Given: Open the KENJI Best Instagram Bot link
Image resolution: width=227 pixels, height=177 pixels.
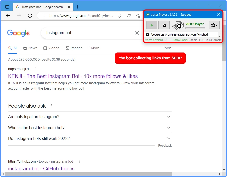Looking at the screenshot, I should (x=73, y=76).
